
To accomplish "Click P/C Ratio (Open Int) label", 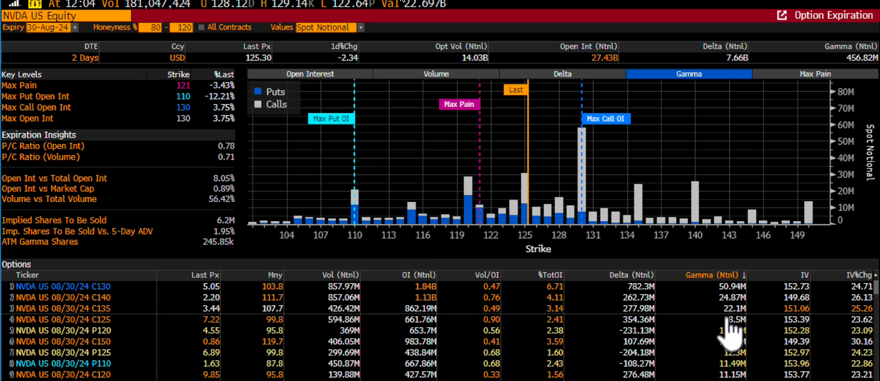I will coord(43,146).
